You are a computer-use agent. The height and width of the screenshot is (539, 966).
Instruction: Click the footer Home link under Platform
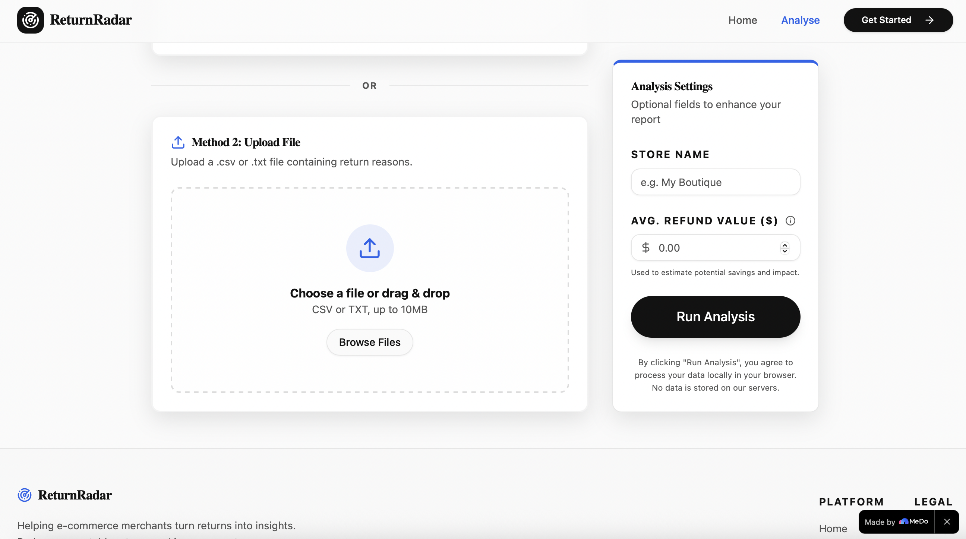click(833, 529)
